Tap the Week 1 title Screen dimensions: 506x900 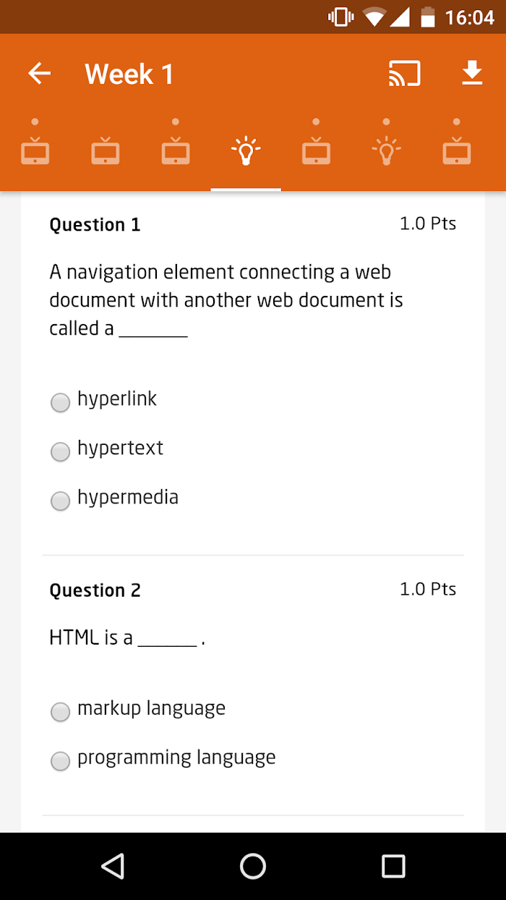(x=129, y=74)
